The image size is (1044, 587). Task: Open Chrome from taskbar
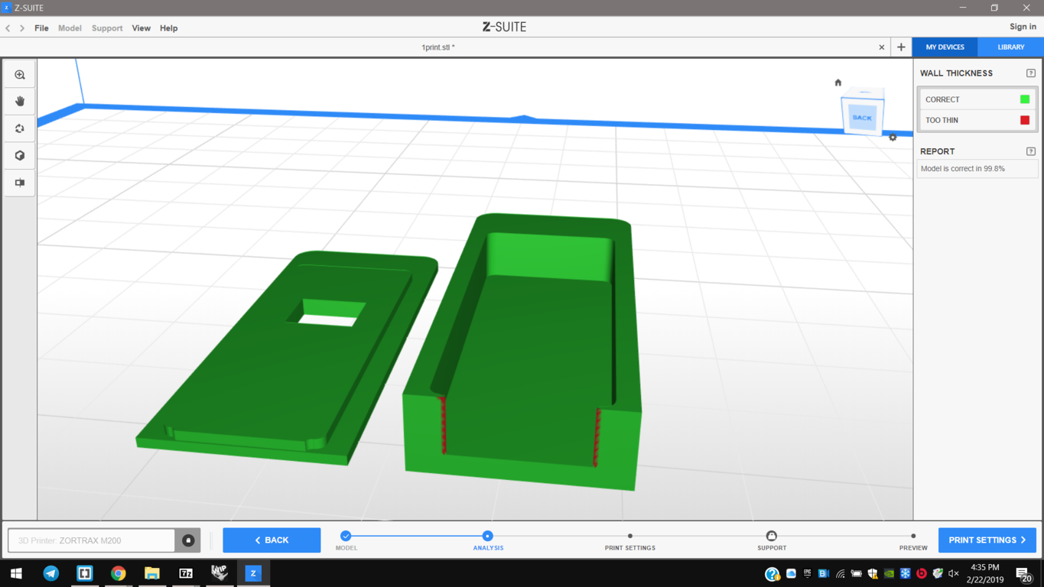point(119,573)
